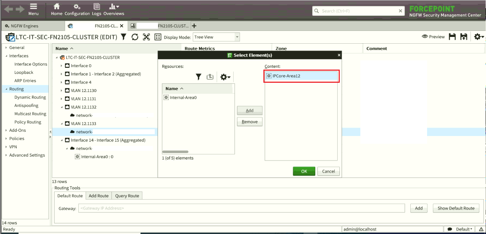Viewport: 486px width, 234px height.
Task: Click the Gateway IP Address input field
Action: [241, 208]
